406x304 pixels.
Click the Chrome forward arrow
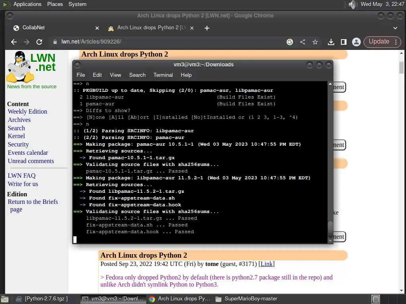pyautogui.click(x=27, y=42)
